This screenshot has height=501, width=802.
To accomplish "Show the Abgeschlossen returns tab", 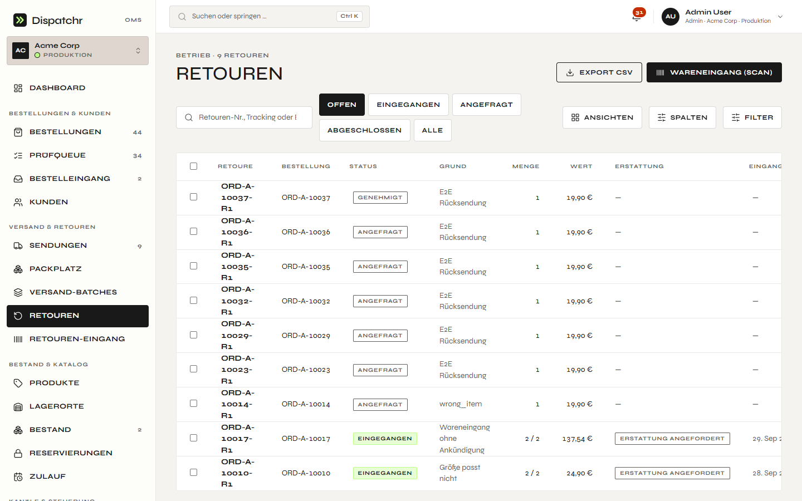I will tap(364, 130).
